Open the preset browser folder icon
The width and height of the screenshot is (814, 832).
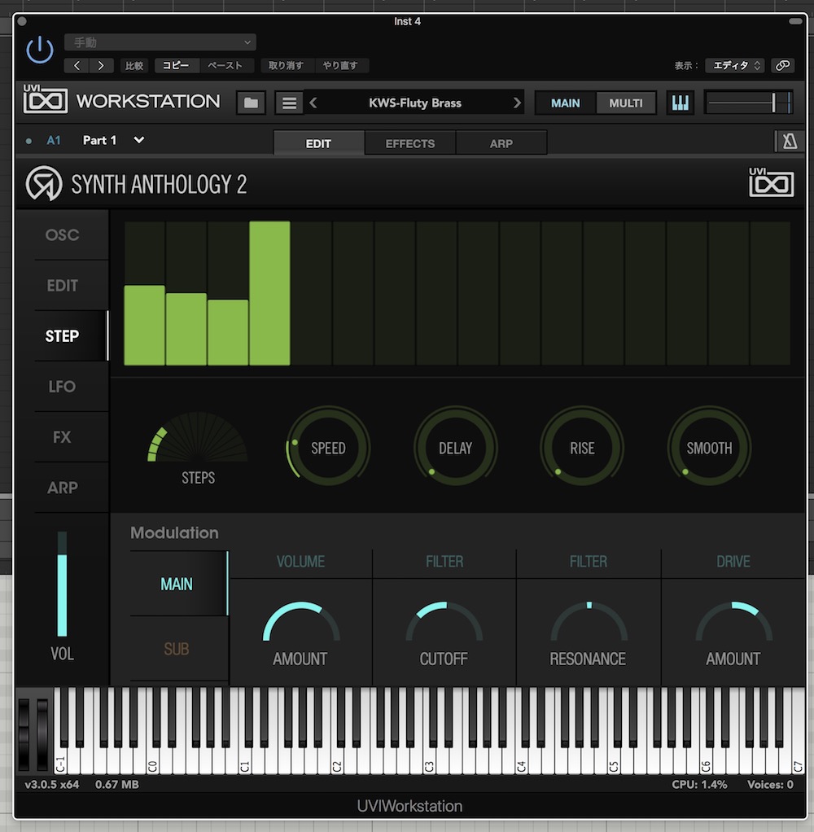(252, 103)
